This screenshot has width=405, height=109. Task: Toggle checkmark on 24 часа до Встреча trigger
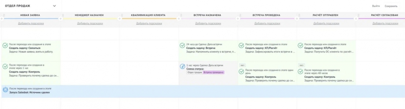pos(182,46)
